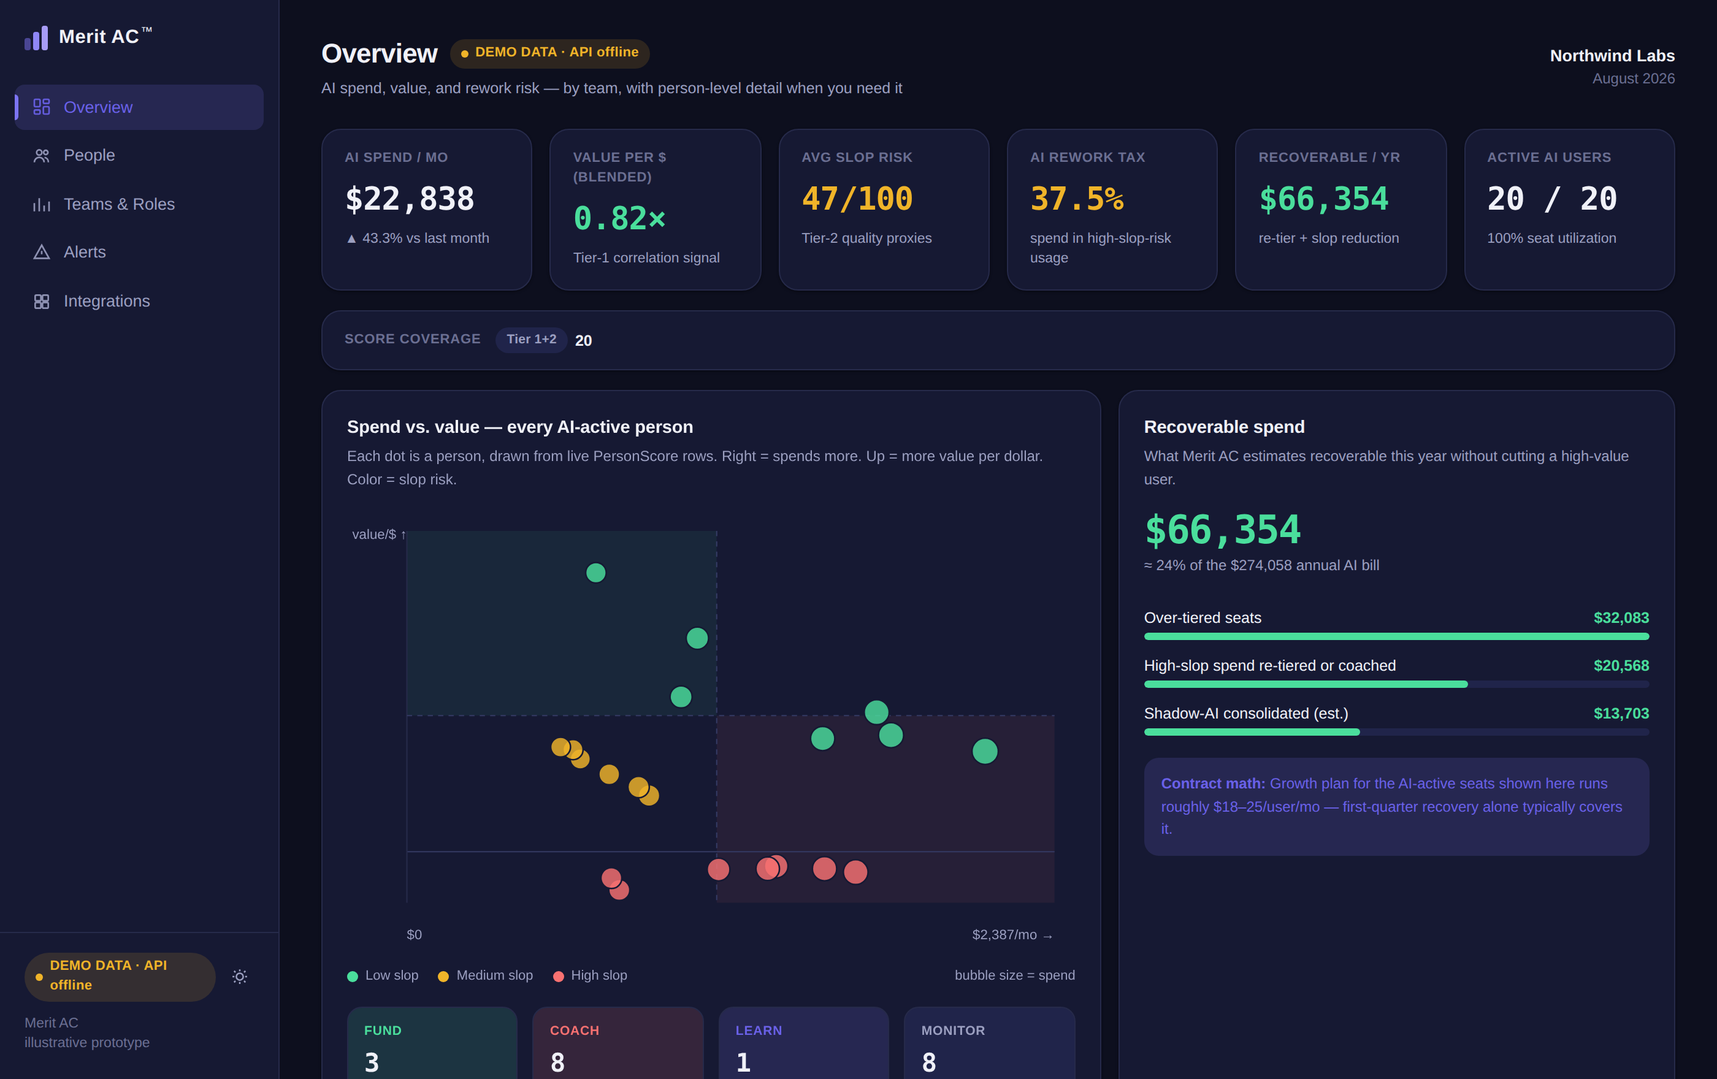The width and height of the screenshot is (1717, 1079).
Task: Click the Northwind Labs organization name
Action: pyautogui.click(x=1612, y=56)
